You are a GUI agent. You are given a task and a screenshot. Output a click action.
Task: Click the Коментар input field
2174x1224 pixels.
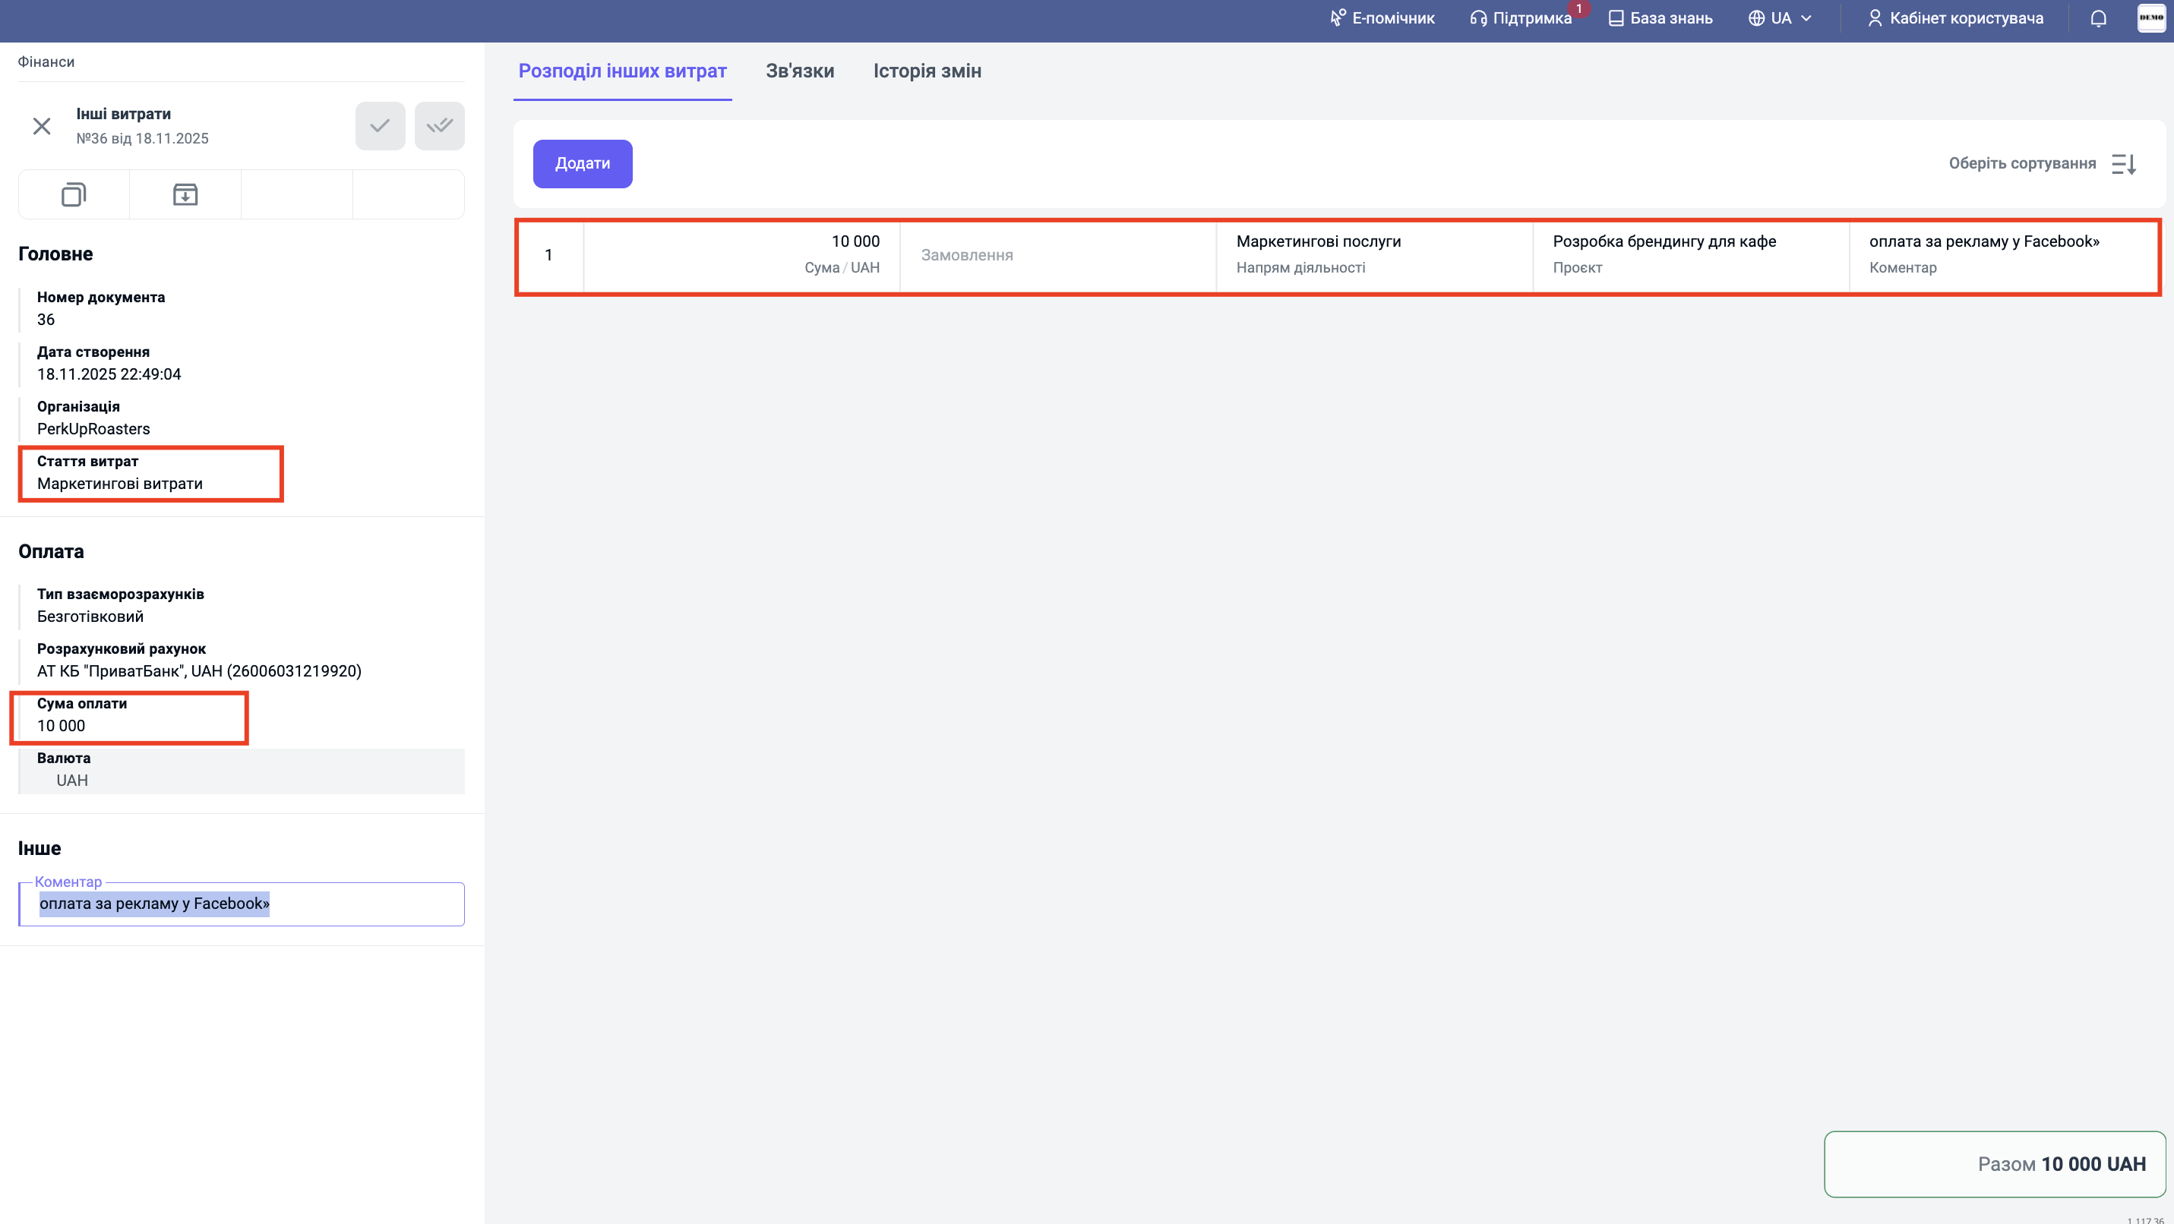click(242, 904)
